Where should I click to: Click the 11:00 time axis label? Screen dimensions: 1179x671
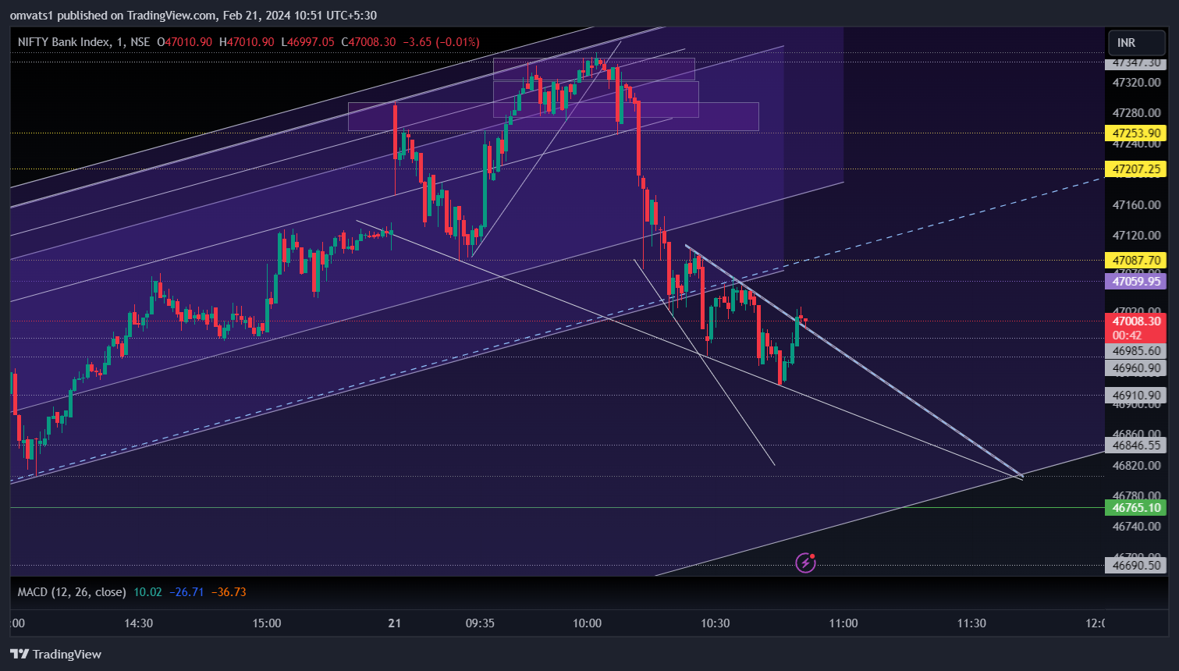tap(843, 623)
